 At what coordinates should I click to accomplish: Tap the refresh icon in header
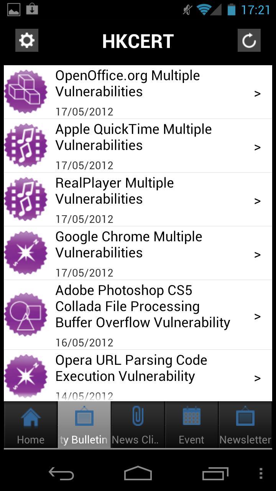pyautogui.click(x=249, y=40)
